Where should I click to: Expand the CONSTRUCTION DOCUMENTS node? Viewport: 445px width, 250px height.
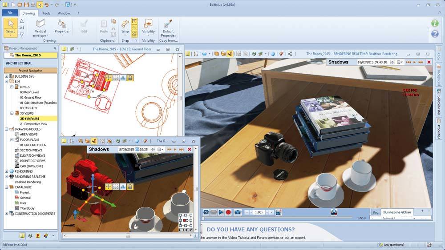6,214
